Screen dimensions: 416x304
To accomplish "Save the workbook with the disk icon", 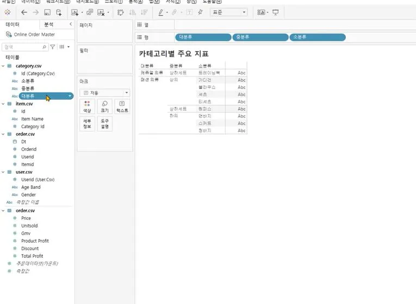I will point(47,12).
